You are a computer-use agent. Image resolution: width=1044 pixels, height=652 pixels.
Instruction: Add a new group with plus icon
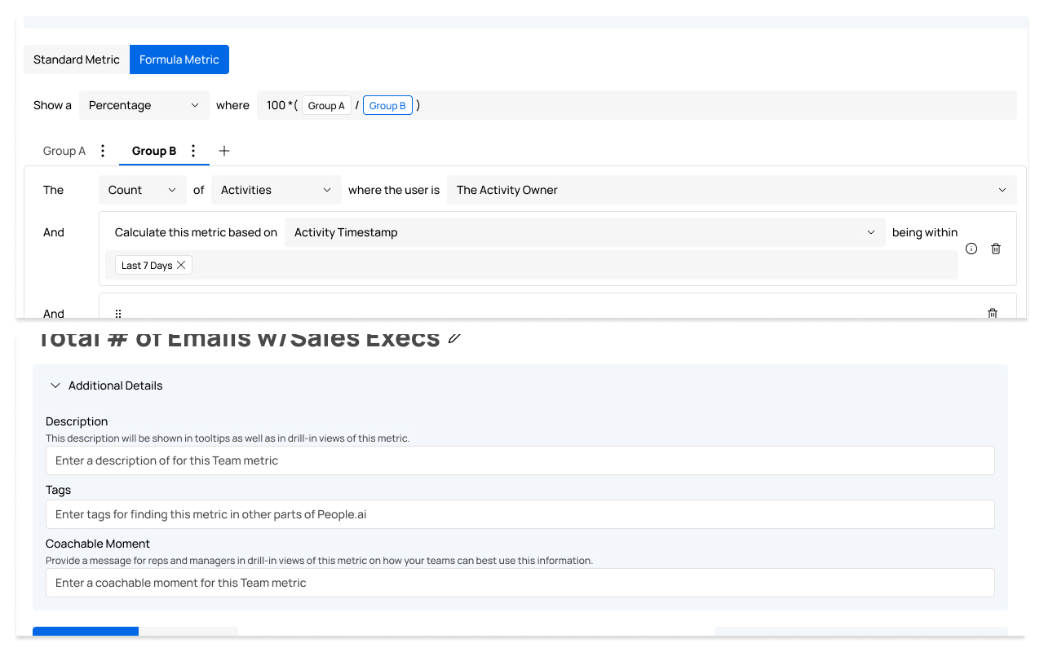click(x=224, y=151)
